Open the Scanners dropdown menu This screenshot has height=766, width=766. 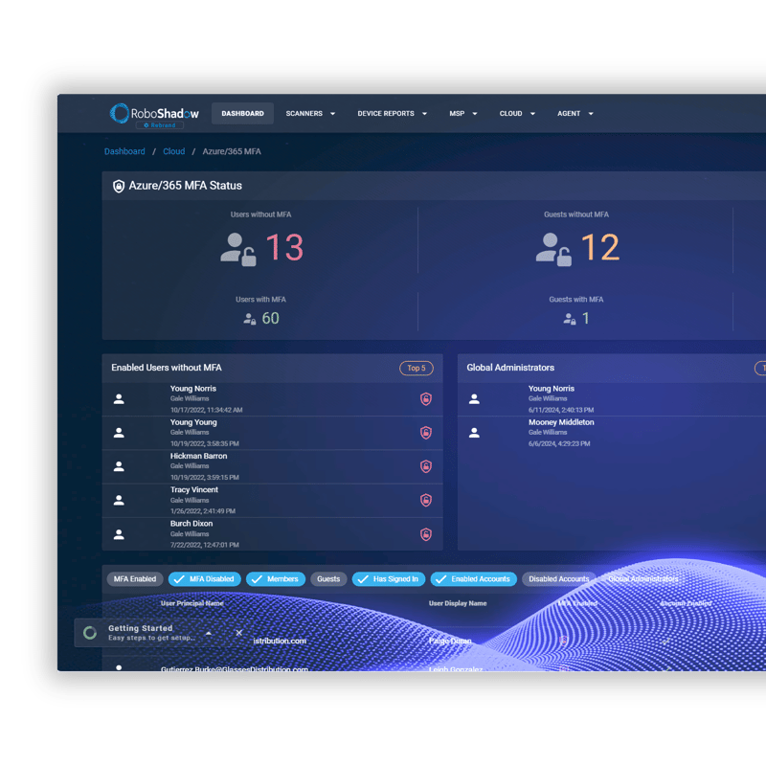coord(309,113)
